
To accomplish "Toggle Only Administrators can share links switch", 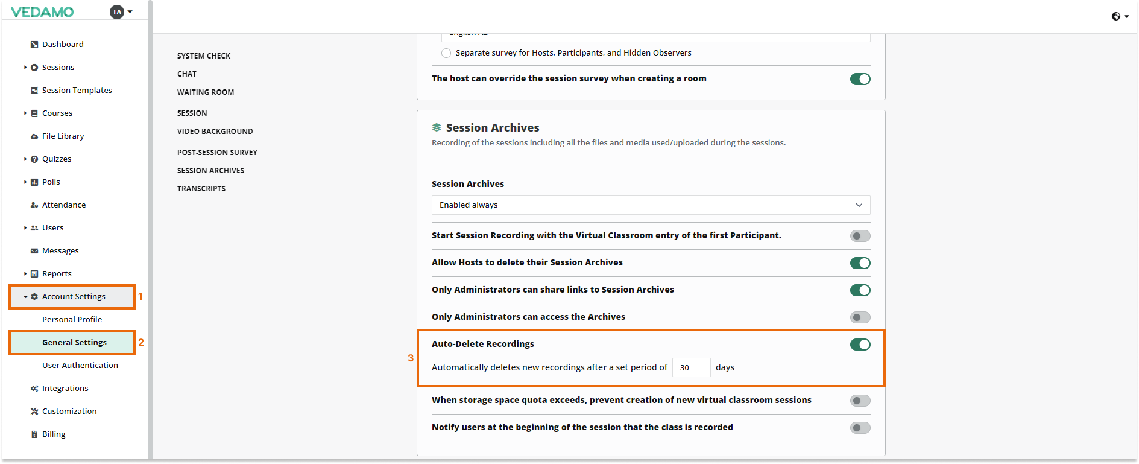I will (860, 290).
